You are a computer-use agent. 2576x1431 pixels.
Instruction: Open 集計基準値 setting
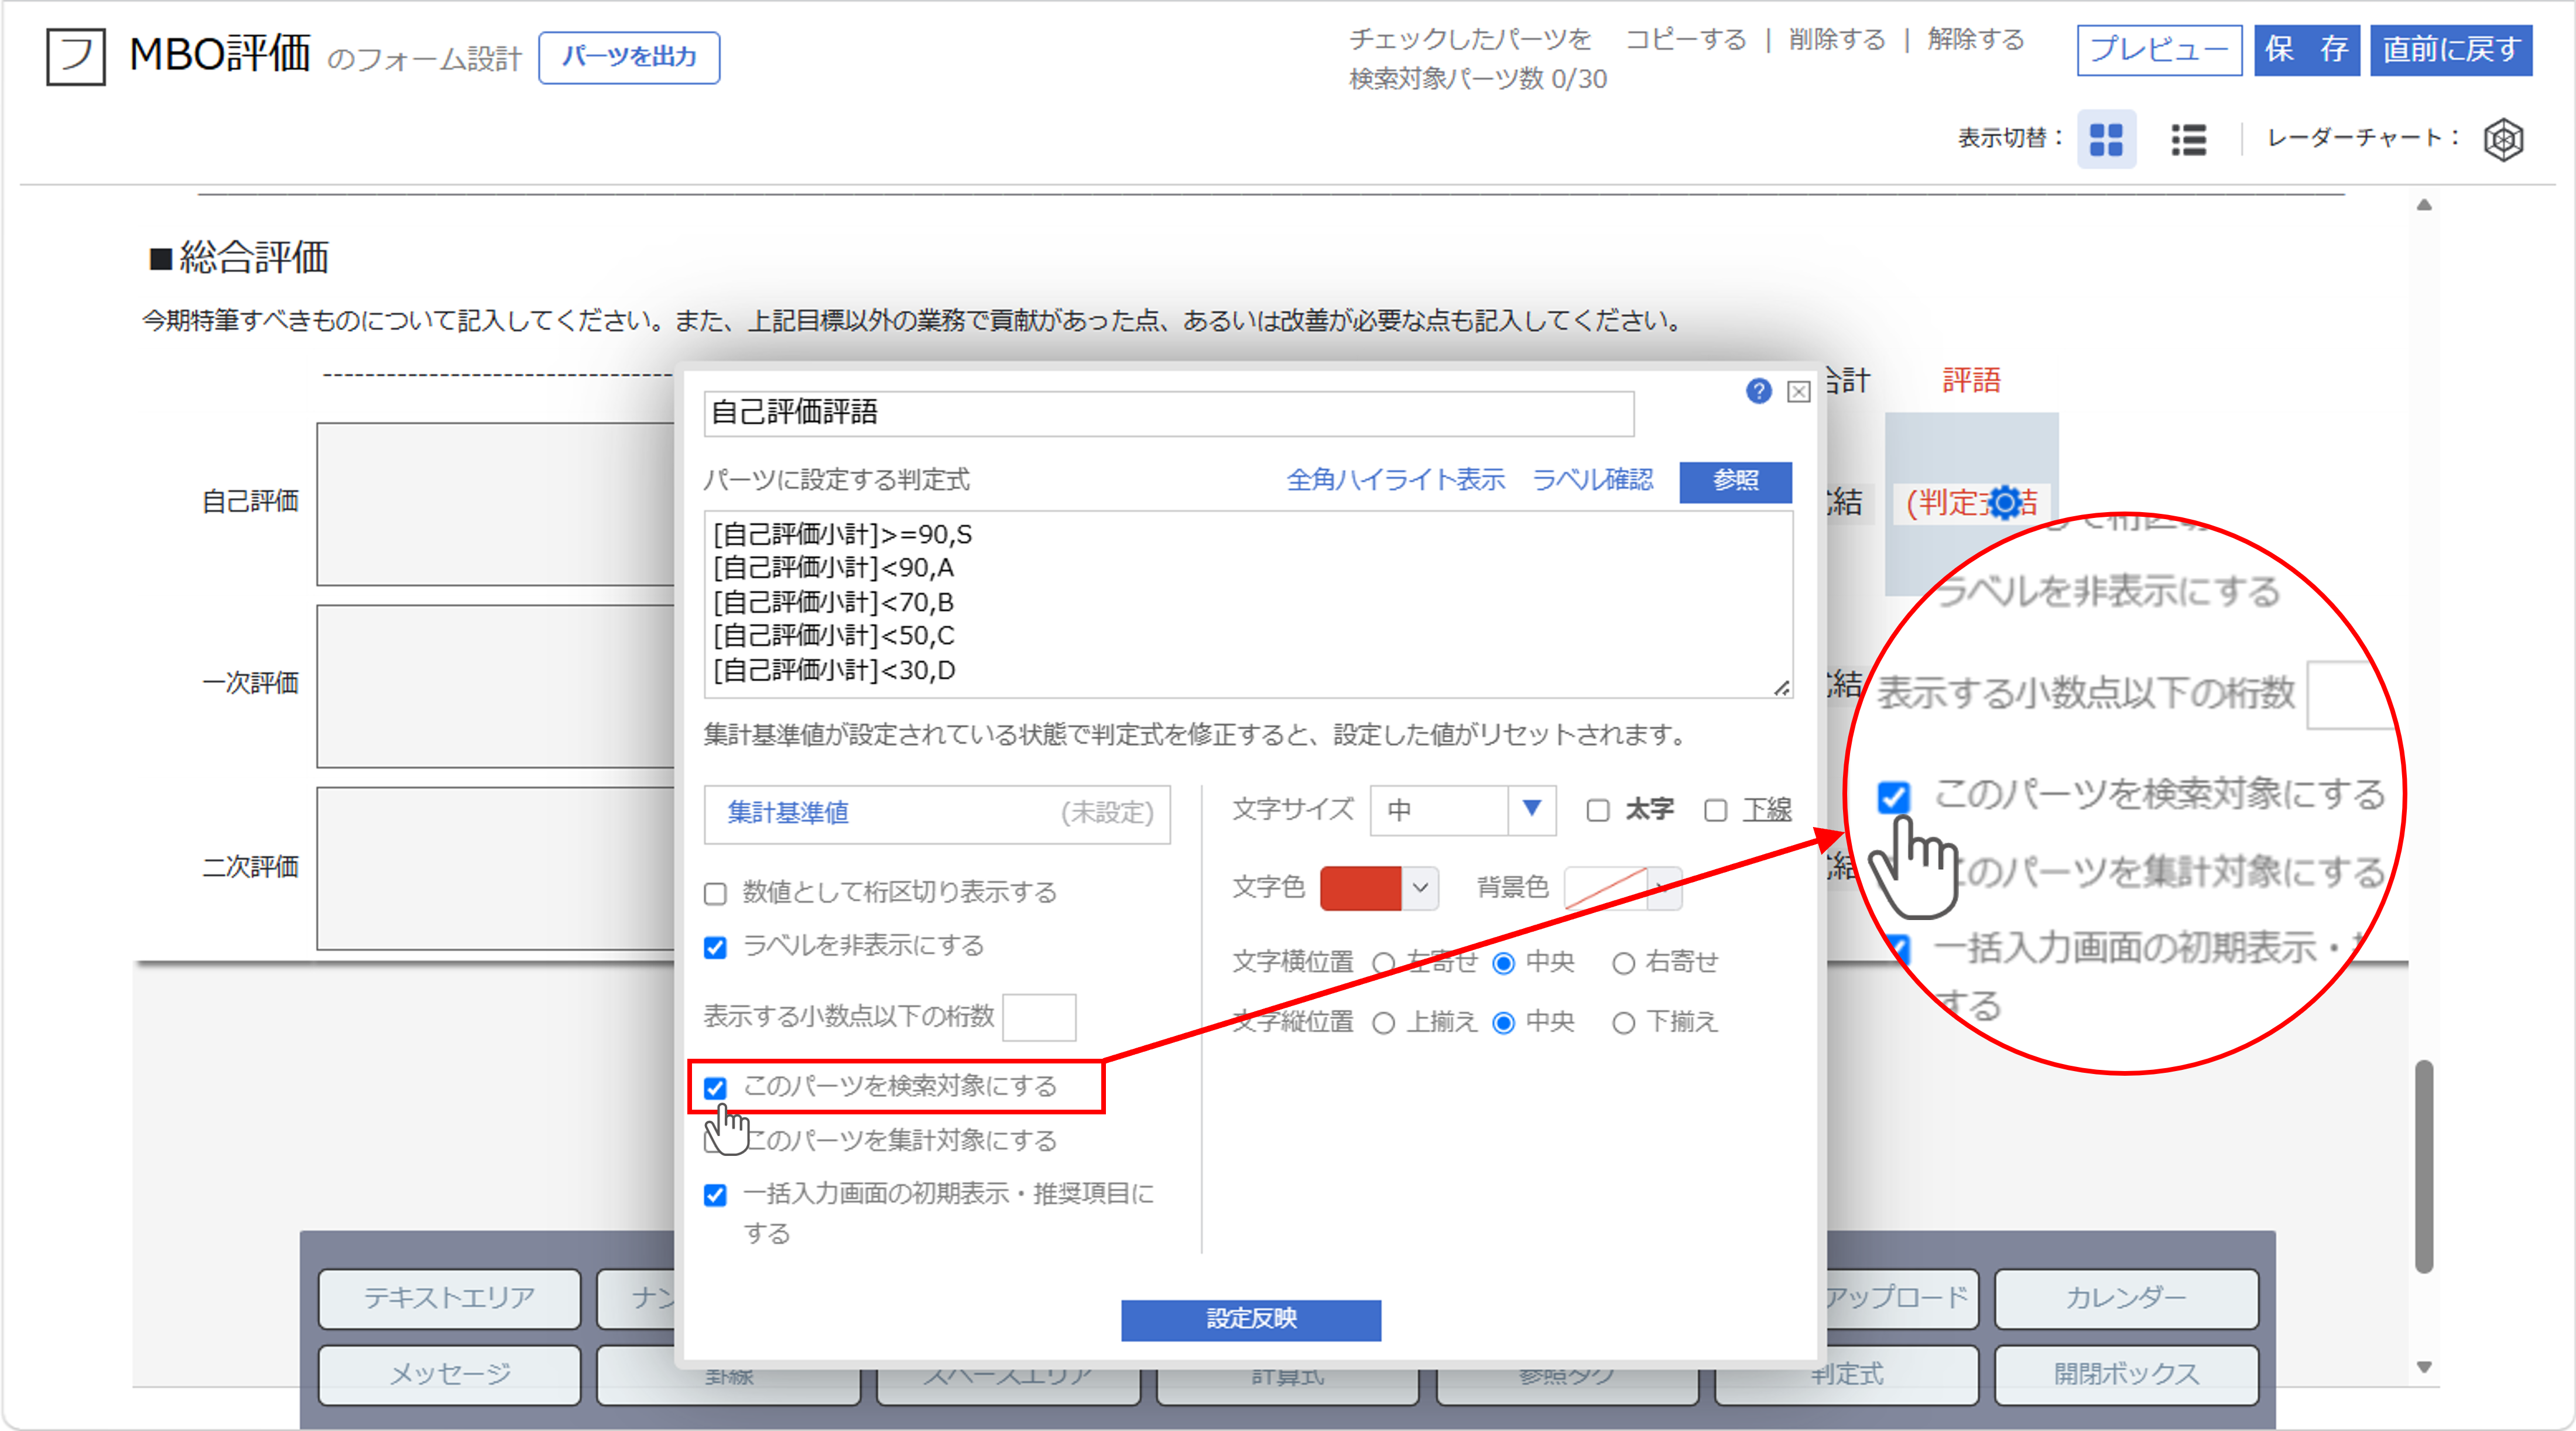click(937, 814)
